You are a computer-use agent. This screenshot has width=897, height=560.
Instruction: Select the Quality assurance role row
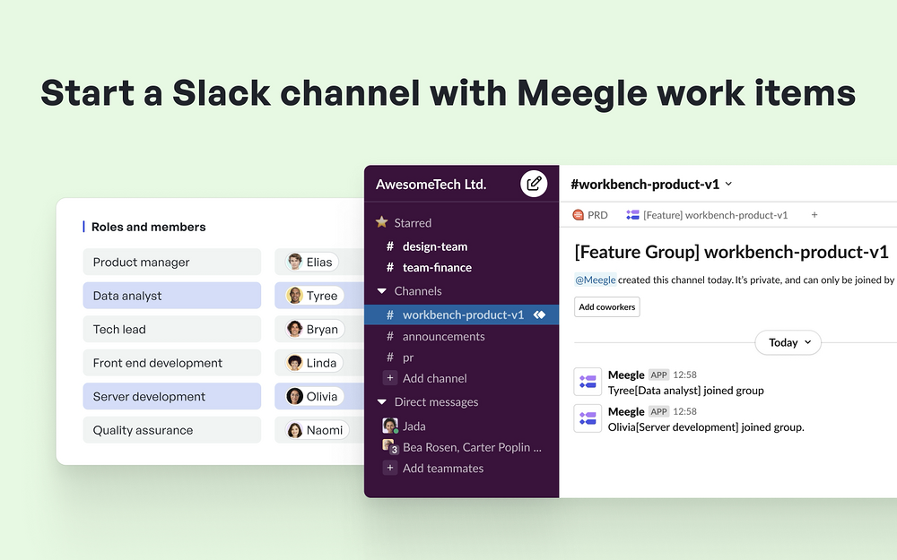tap(171, 430)
